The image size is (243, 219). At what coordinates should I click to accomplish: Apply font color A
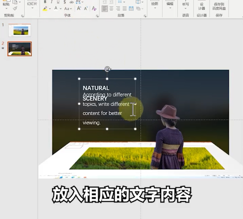[x=56, y=9]
